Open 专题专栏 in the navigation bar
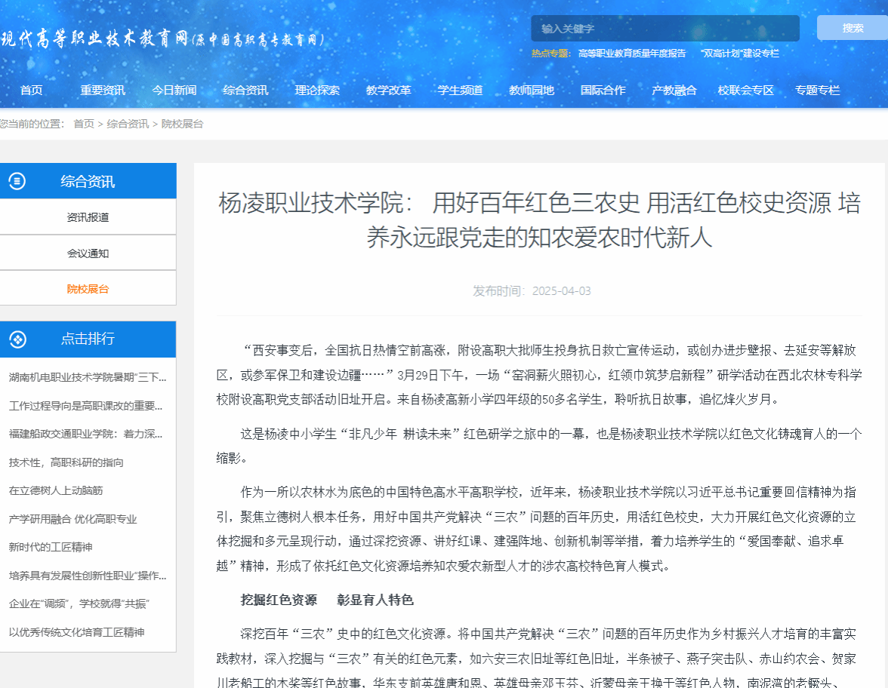 [817, 91]
